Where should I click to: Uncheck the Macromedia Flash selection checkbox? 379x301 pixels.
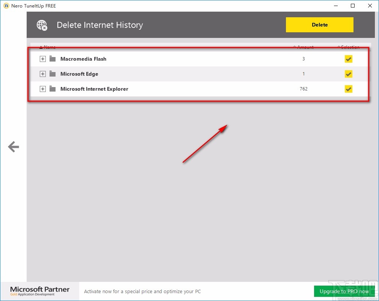tap(348, 59)
